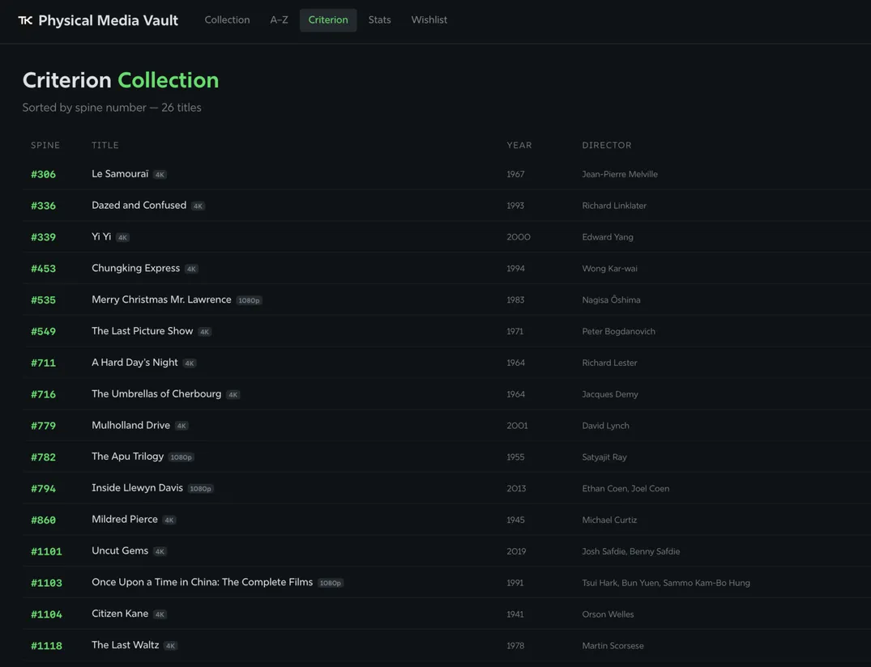Click the year 1945 in Mildred Pierce row

(515, 520)
